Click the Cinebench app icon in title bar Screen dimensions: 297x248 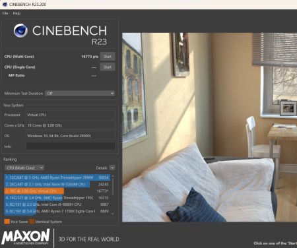click(x=5, y=4)
